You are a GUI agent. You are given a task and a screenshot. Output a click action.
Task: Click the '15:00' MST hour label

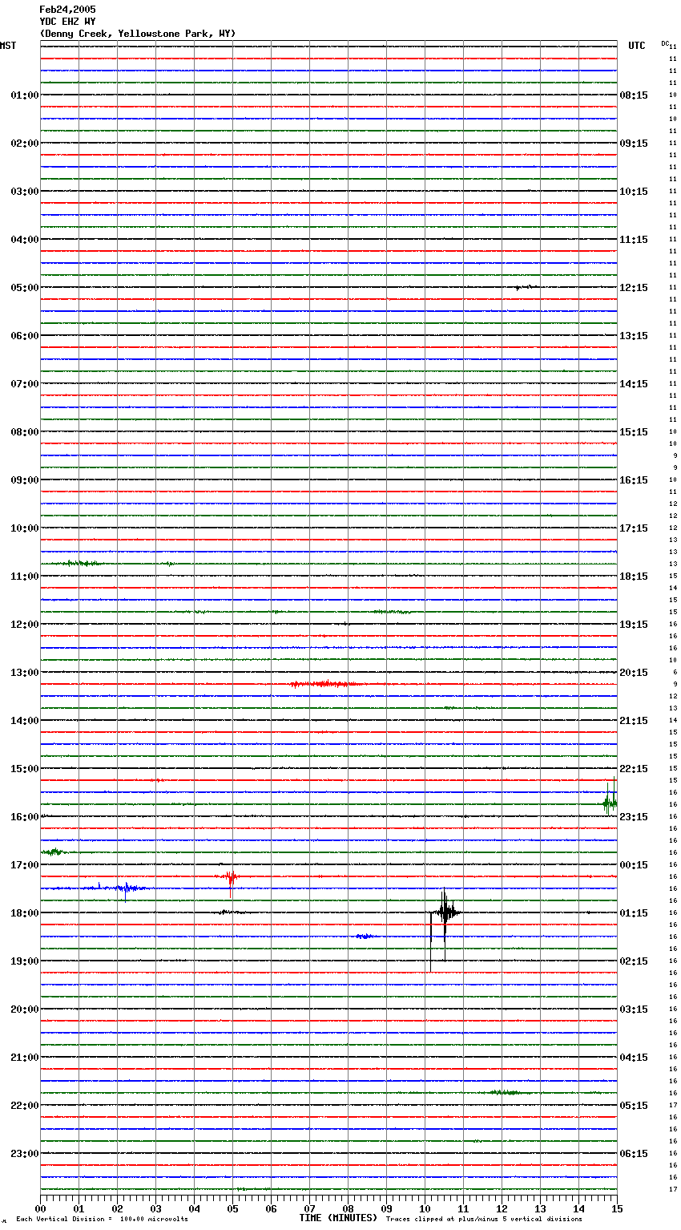tap(25, 769)
